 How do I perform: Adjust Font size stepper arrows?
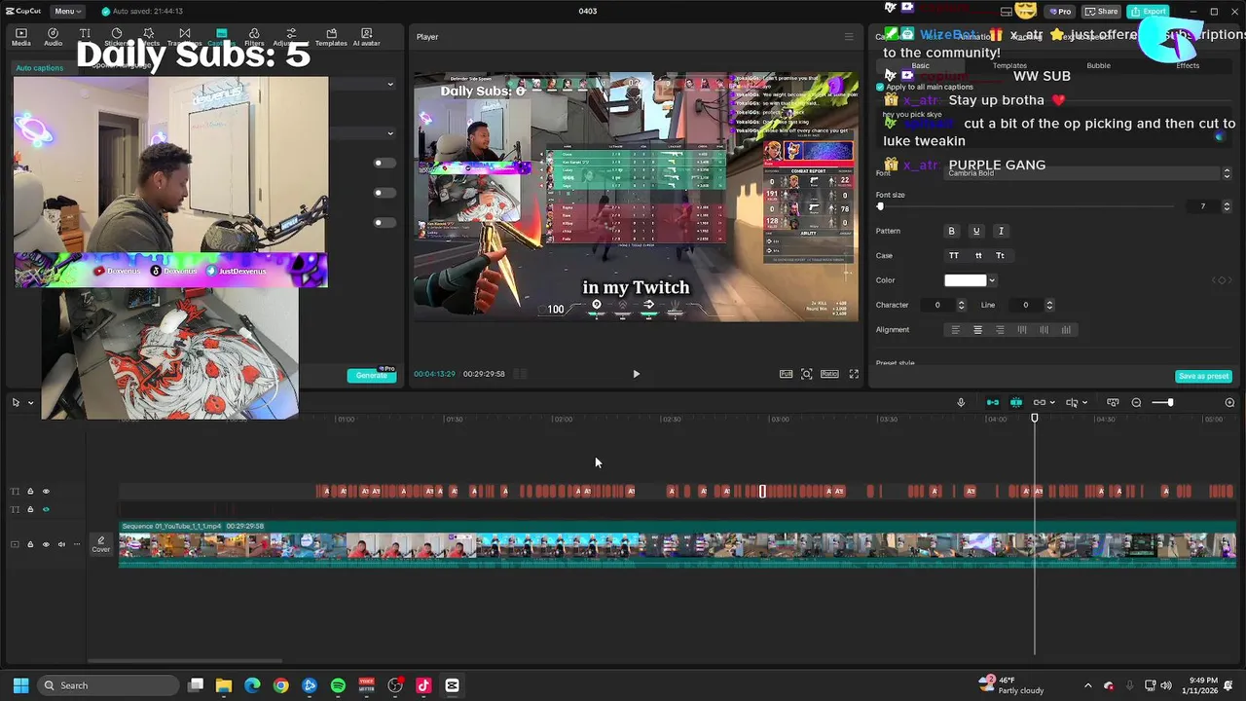coord(1227,206)
